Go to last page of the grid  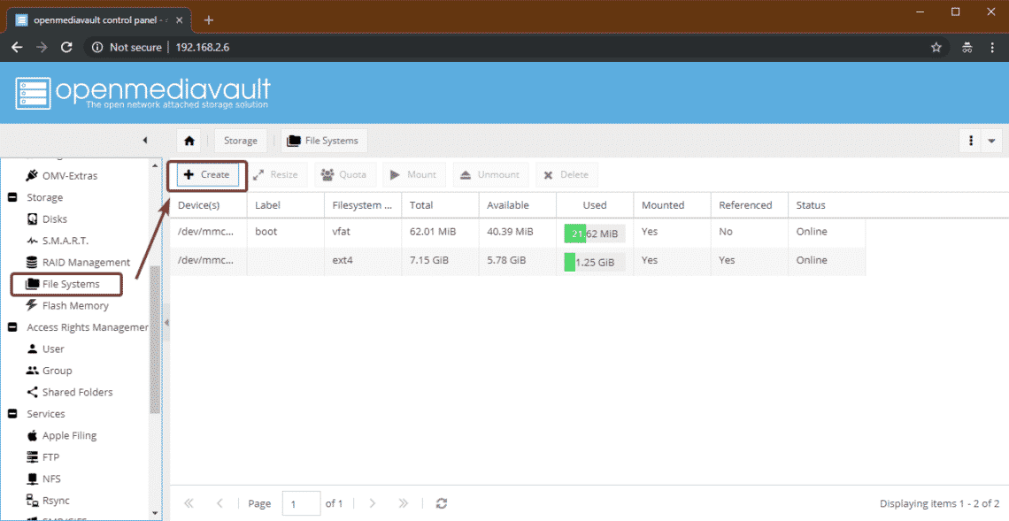[x=403, y=503]
